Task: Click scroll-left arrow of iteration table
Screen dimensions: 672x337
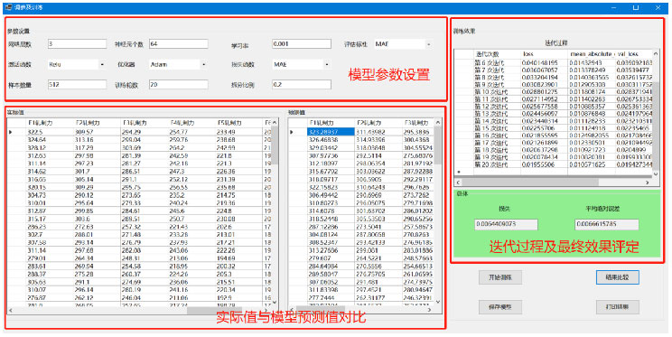Action: pos(459,183)
